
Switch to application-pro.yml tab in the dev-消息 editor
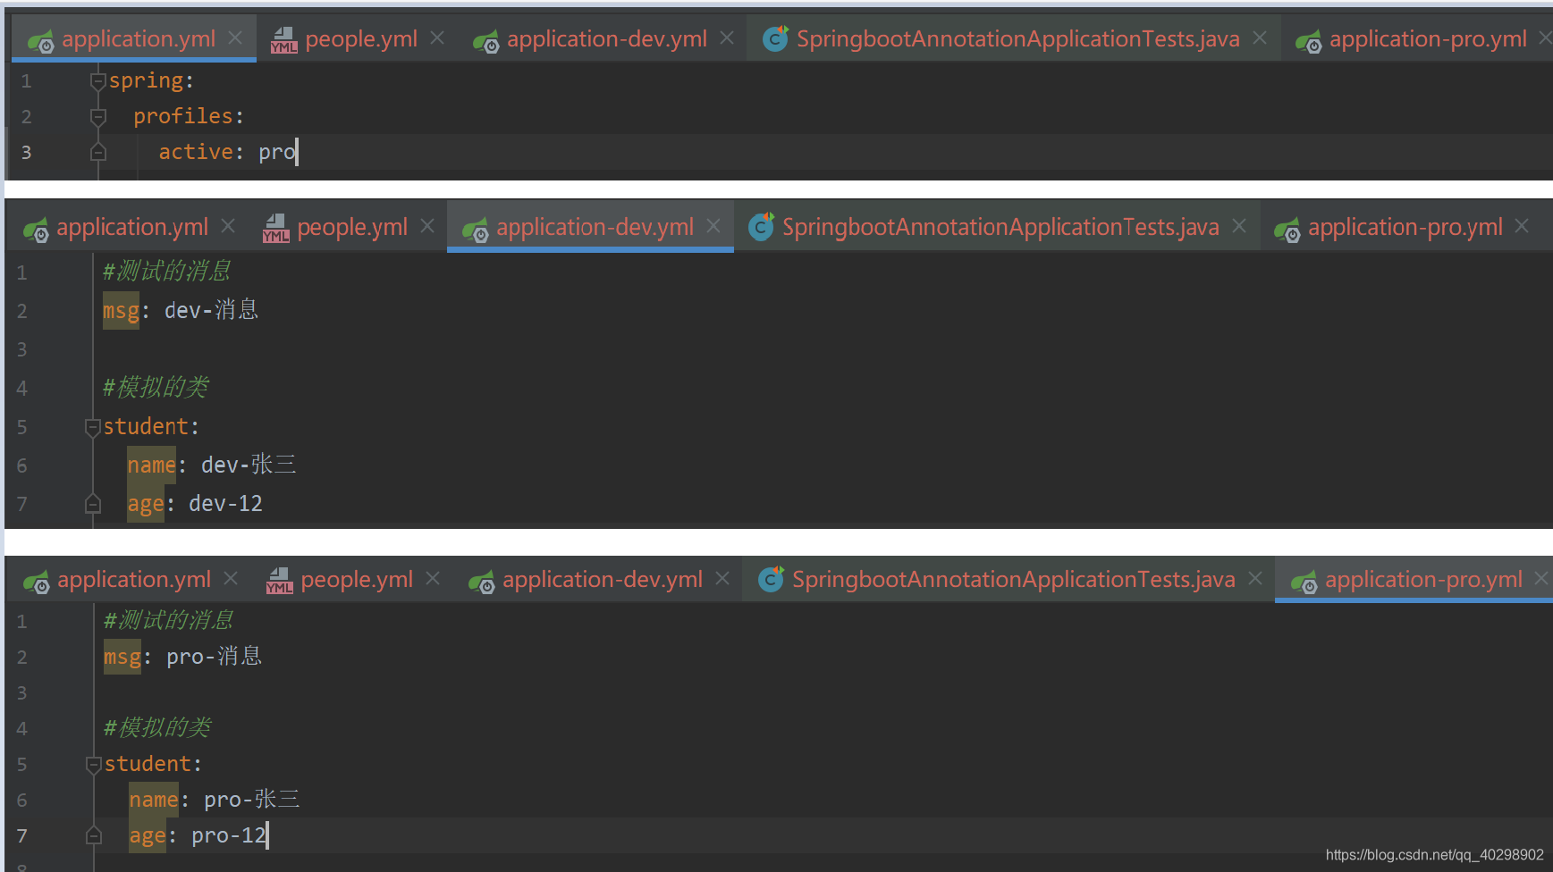tap(1405, 227)
